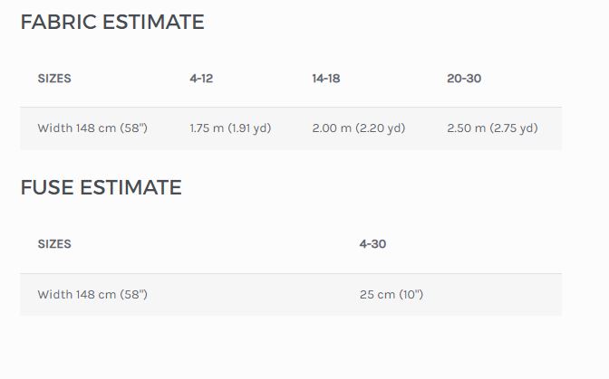Screen dimensions: 609x379
Task: Select the SIZES header in fabric table
Action: 54,79
